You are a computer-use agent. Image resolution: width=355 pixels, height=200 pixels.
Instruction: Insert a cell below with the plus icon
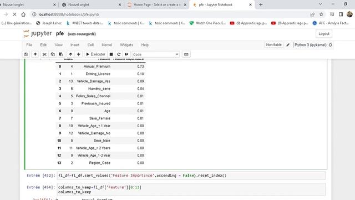[35, 54]
